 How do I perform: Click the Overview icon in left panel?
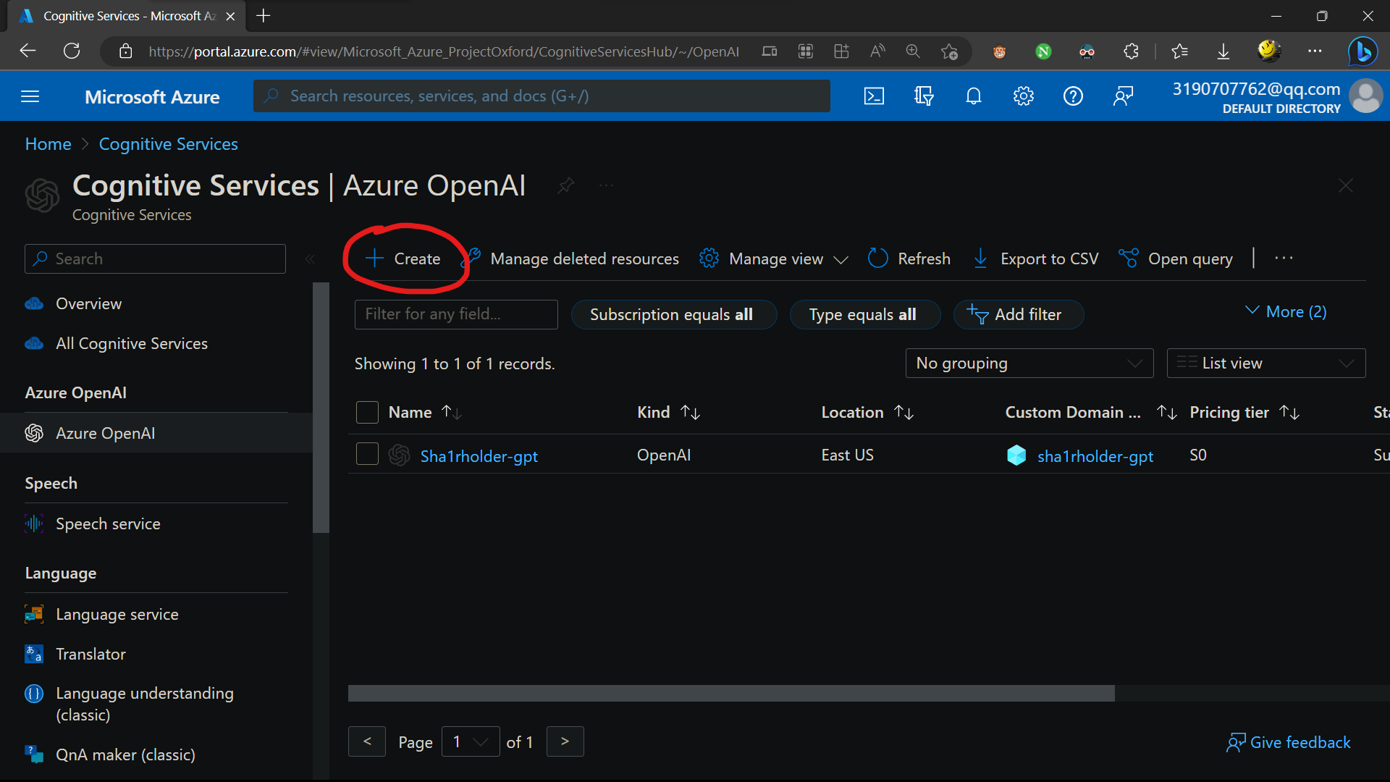[x=35, y=303]
